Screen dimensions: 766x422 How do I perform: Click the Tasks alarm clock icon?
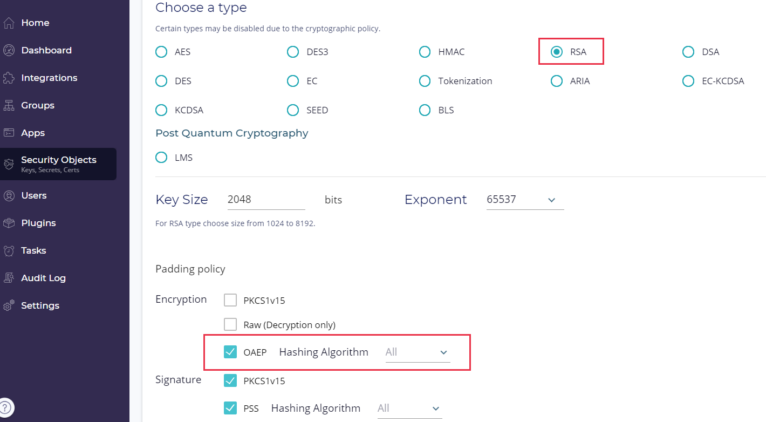9,250
